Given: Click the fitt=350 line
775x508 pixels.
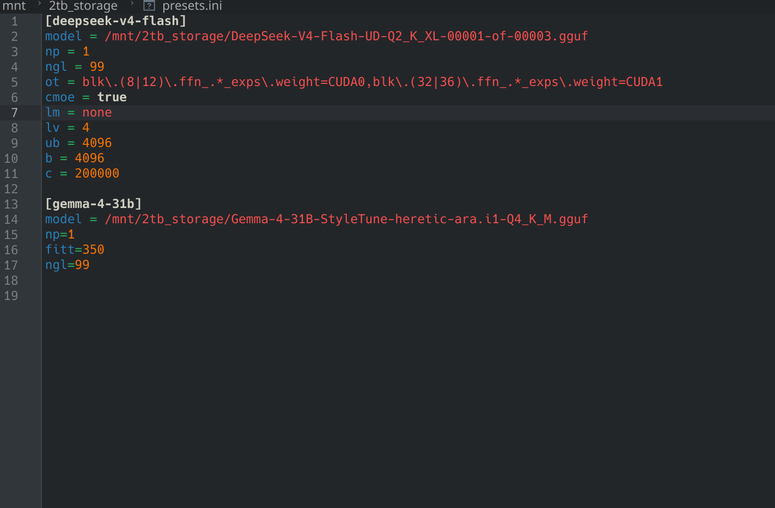Looking at the screenshot, I should (75, 250).
